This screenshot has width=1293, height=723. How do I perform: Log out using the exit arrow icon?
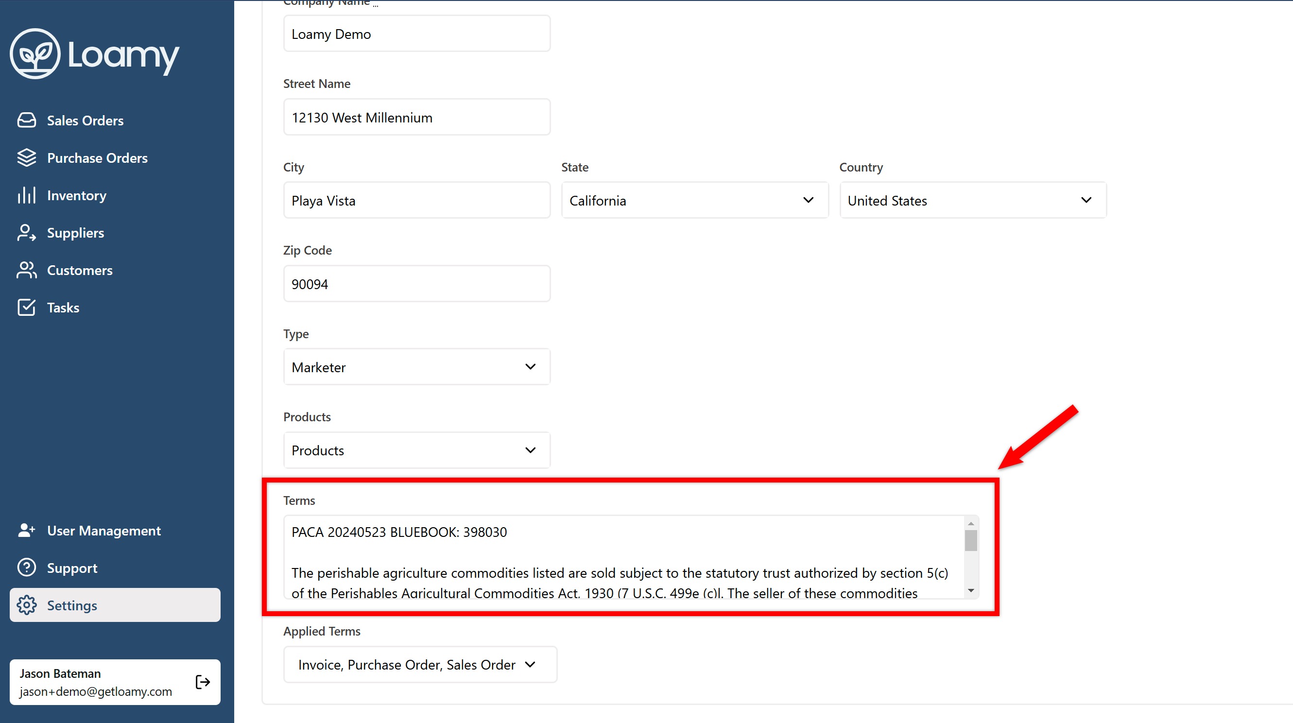pos(203,682)
